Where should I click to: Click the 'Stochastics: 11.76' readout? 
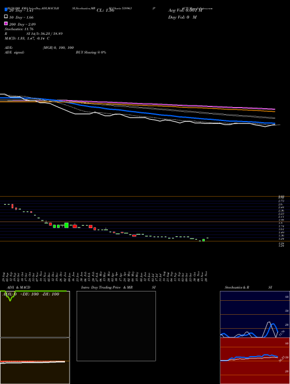click(x=19, y=29)
